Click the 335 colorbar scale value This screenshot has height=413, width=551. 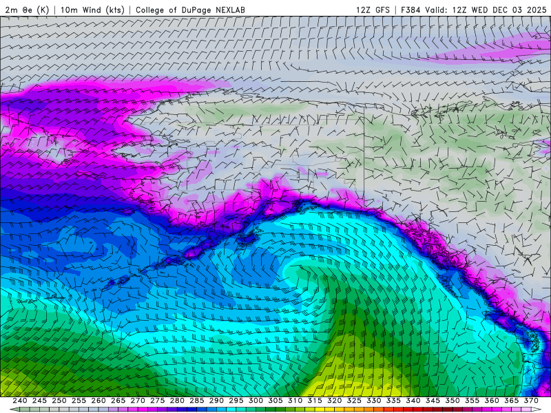coord(393,401)
